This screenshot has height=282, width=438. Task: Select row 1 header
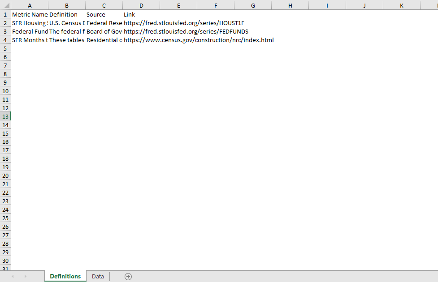coord(5,14)
